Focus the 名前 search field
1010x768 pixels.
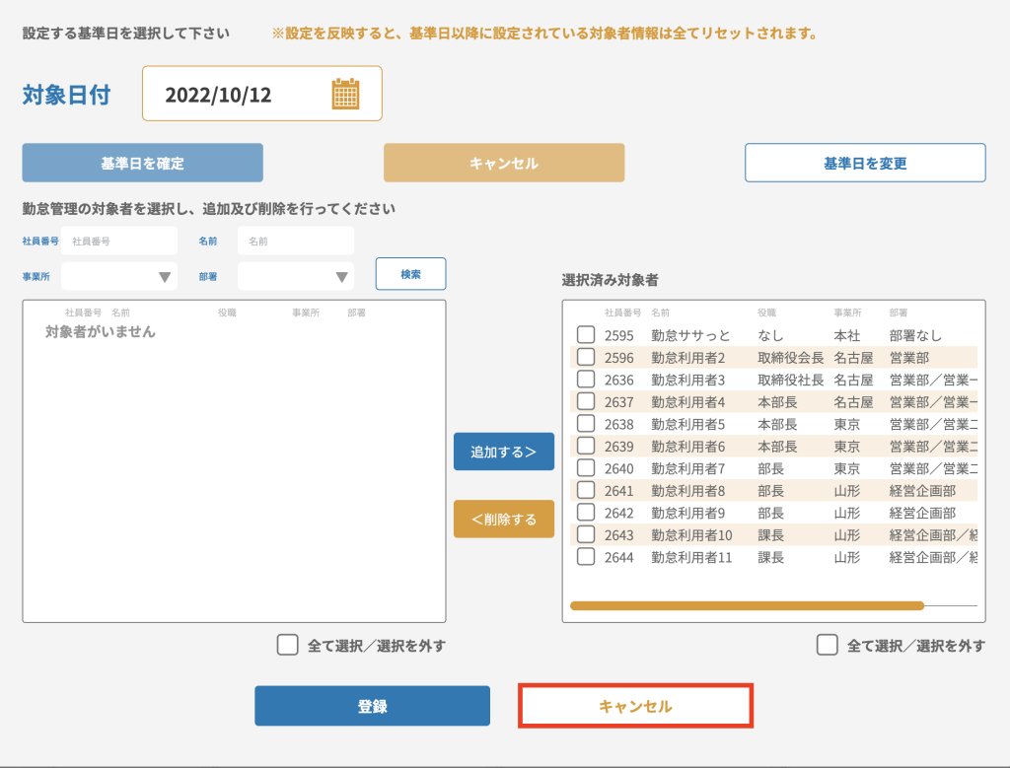click(x=295, y=241)
